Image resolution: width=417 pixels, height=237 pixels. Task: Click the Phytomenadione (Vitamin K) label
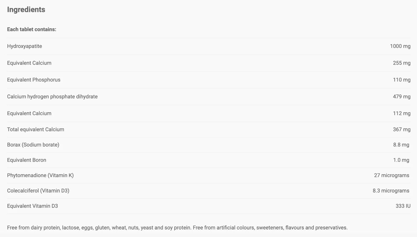pos(40,175)
